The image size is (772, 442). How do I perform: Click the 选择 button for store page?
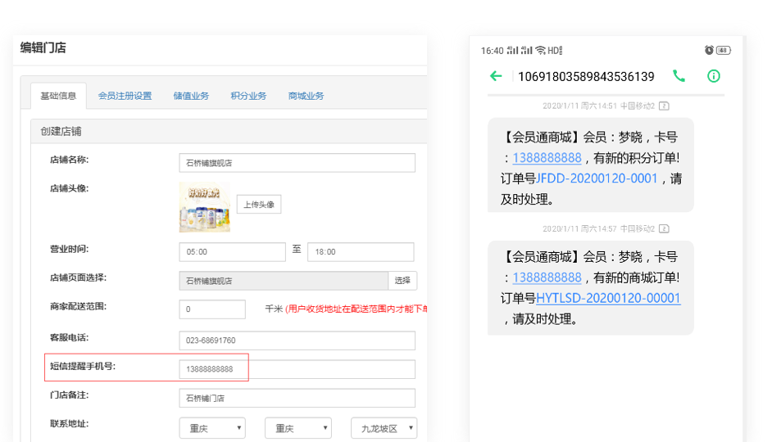[x=402, y=281]
